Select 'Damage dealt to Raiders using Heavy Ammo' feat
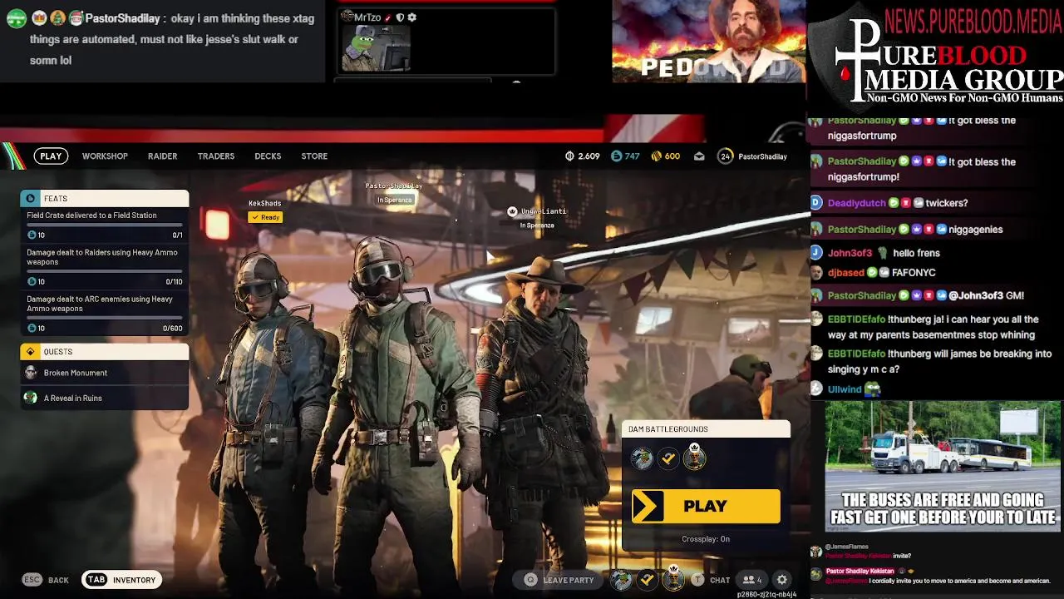Viewport: 1064px width, 599px height. (x=104, y=266)
